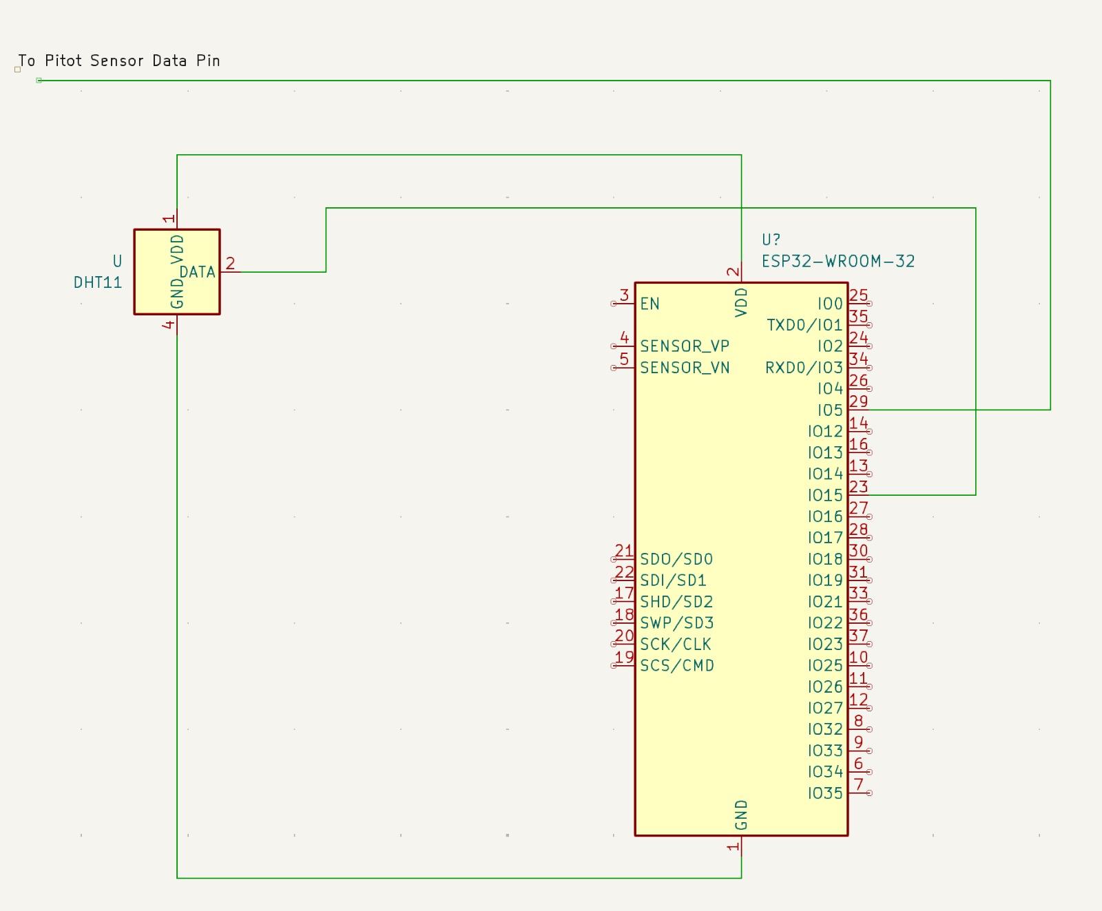
Task: Click pin number 7 next to IO35
Action: (858, 784)
